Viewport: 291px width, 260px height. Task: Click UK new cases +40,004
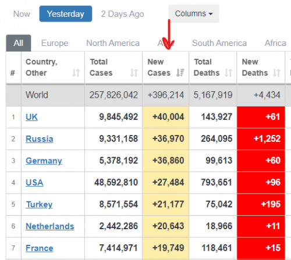tap(168, 117)
